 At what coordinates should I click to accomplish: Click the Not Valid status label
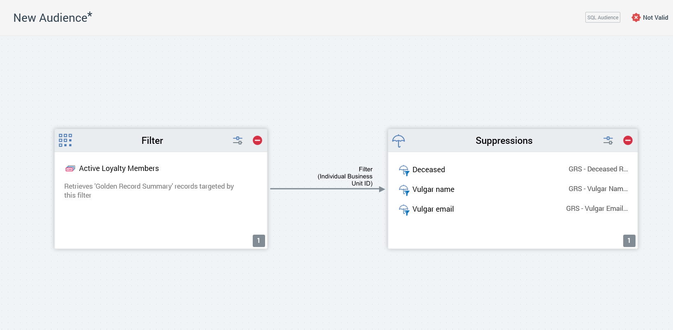click(655, 18)
